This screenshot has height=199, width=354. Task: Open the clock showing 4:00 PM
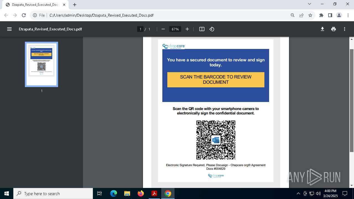point(330,193)
